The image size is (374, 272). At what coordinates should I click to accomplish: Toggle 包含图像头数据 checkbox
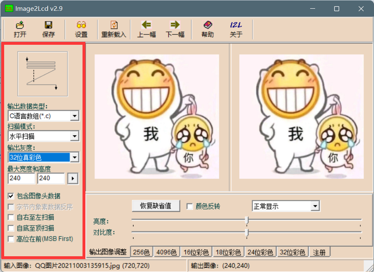click(x=11, y=196)
